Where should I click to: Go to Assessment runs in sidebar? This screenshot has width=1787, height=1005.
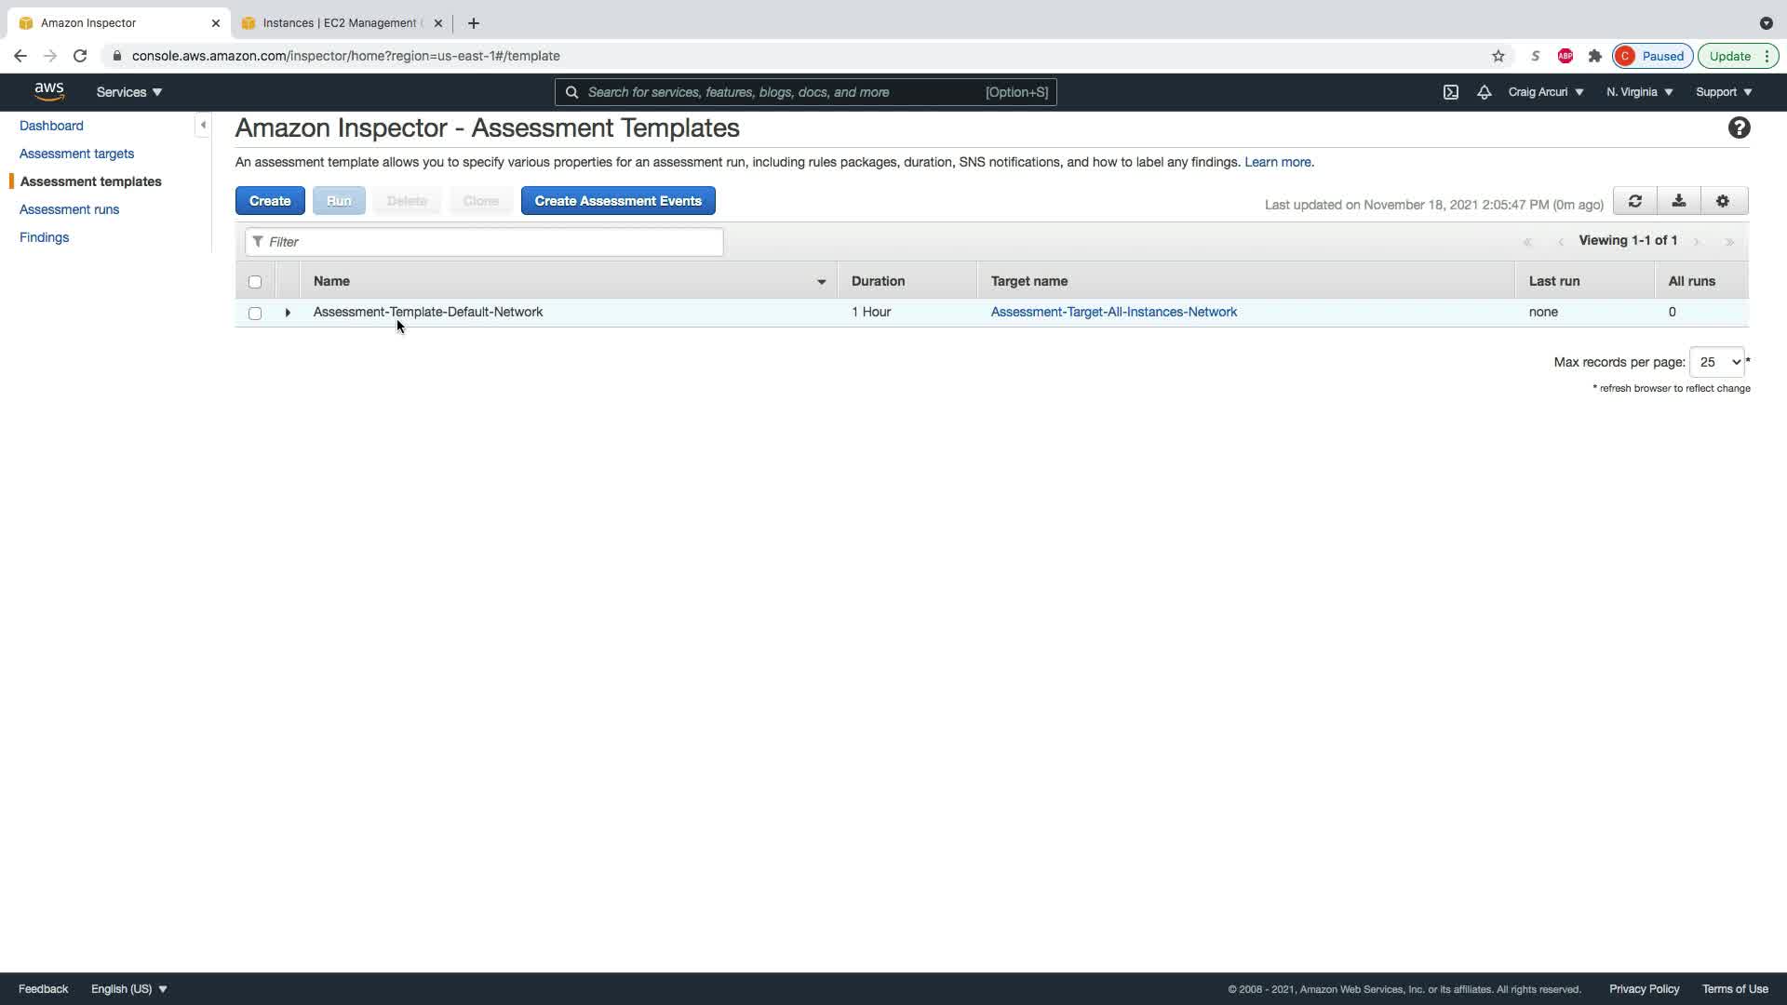(69, 209)
